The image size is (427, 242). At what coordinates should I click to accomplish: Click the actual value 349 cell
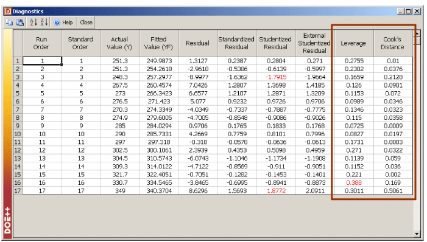click(120, 190)
